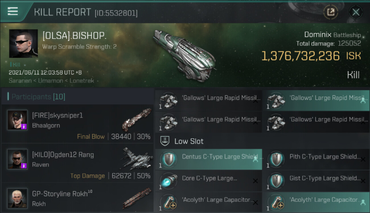Screen dimensions: 370x213
Task: Close the kill report window
Action: pyautogui.click(x=356, y=12)
